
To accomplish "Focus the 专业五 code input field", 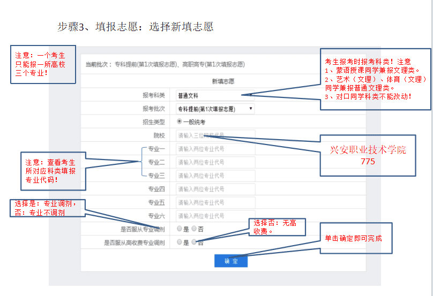I will coord(215,202).
